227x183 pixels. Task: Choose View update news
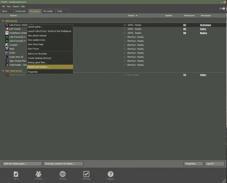(x=50, y=40)
